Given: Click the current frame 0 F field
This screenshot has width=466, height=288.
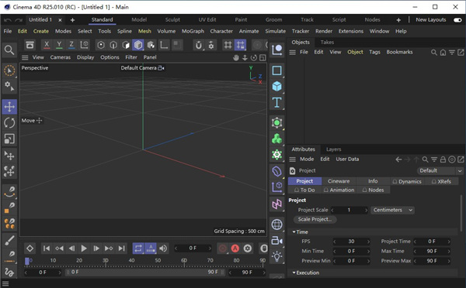Looking at the screenshot, I should click(193, 249).
